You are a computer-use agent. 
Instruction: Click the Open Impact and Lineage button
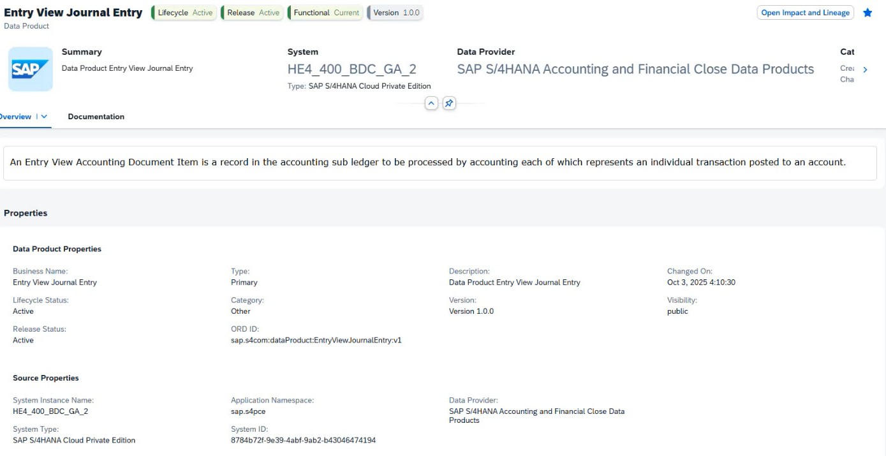point(805,13)
